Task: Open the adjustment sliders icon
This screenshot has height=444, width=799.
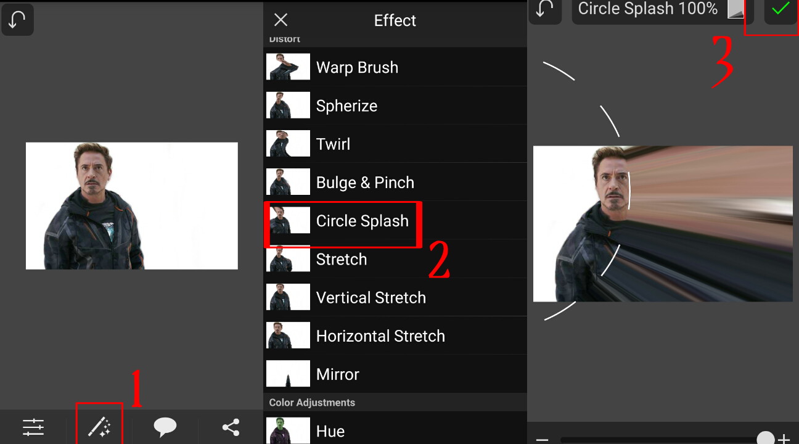Action: pos(33,427)
